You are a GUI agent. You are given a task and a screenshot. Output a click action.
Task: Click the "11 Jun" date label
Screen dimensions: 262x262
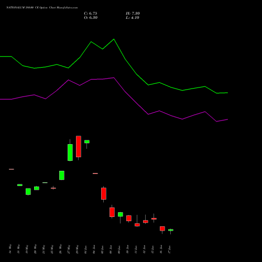pyautogui.click(x=136, y=249)
